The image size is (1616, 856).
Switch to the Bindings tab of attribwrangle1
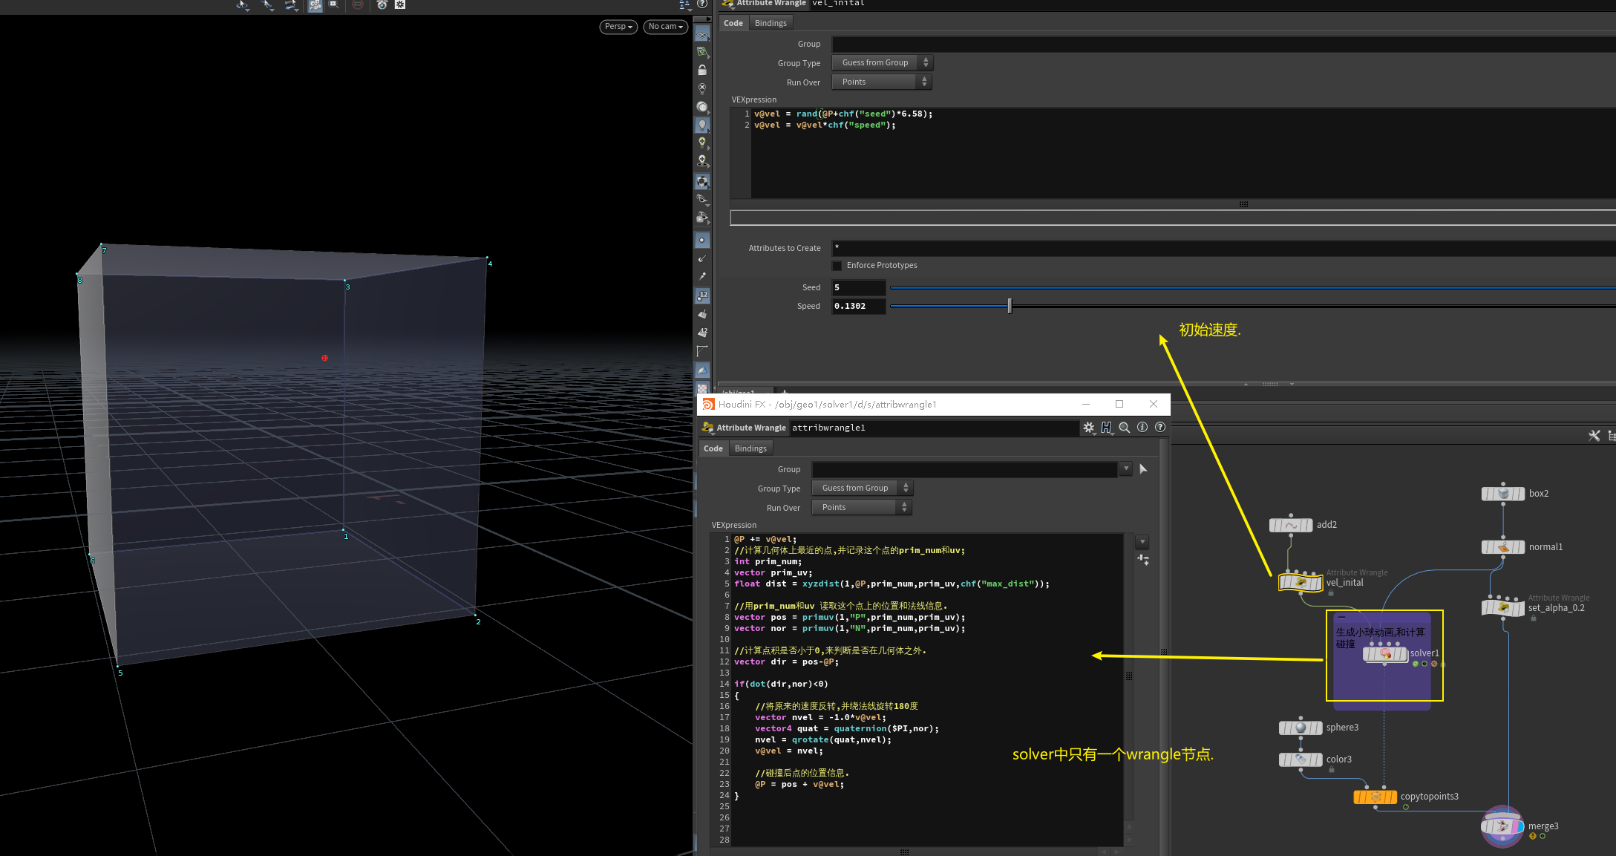click(x=750, y=448)
